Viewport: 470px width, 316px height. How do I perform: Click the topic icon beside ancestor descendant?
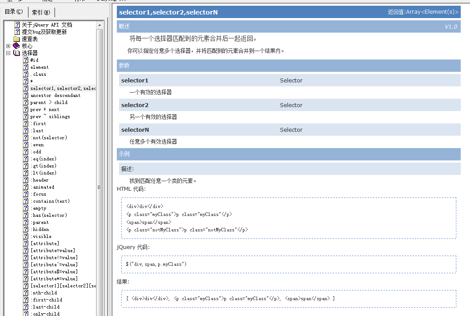coord(26,95)
